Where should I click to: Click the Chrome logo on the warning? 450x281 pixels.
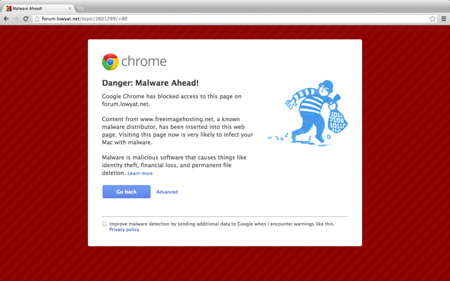(110, 62)
